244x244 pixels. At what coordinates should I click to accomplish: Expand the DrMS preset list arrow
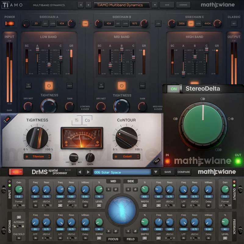(x=156, y=172)
